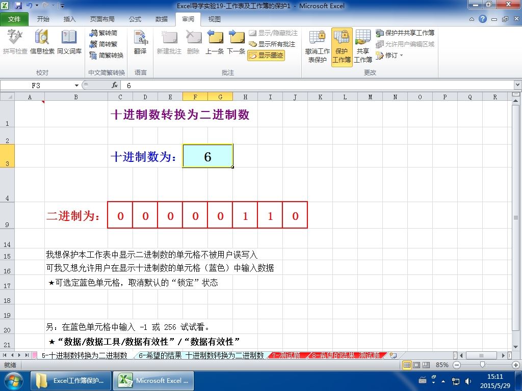Screen dimensions: 522x391
Task: Open the Name Box dropdown arrow
Action: click(x=76, y=86)
